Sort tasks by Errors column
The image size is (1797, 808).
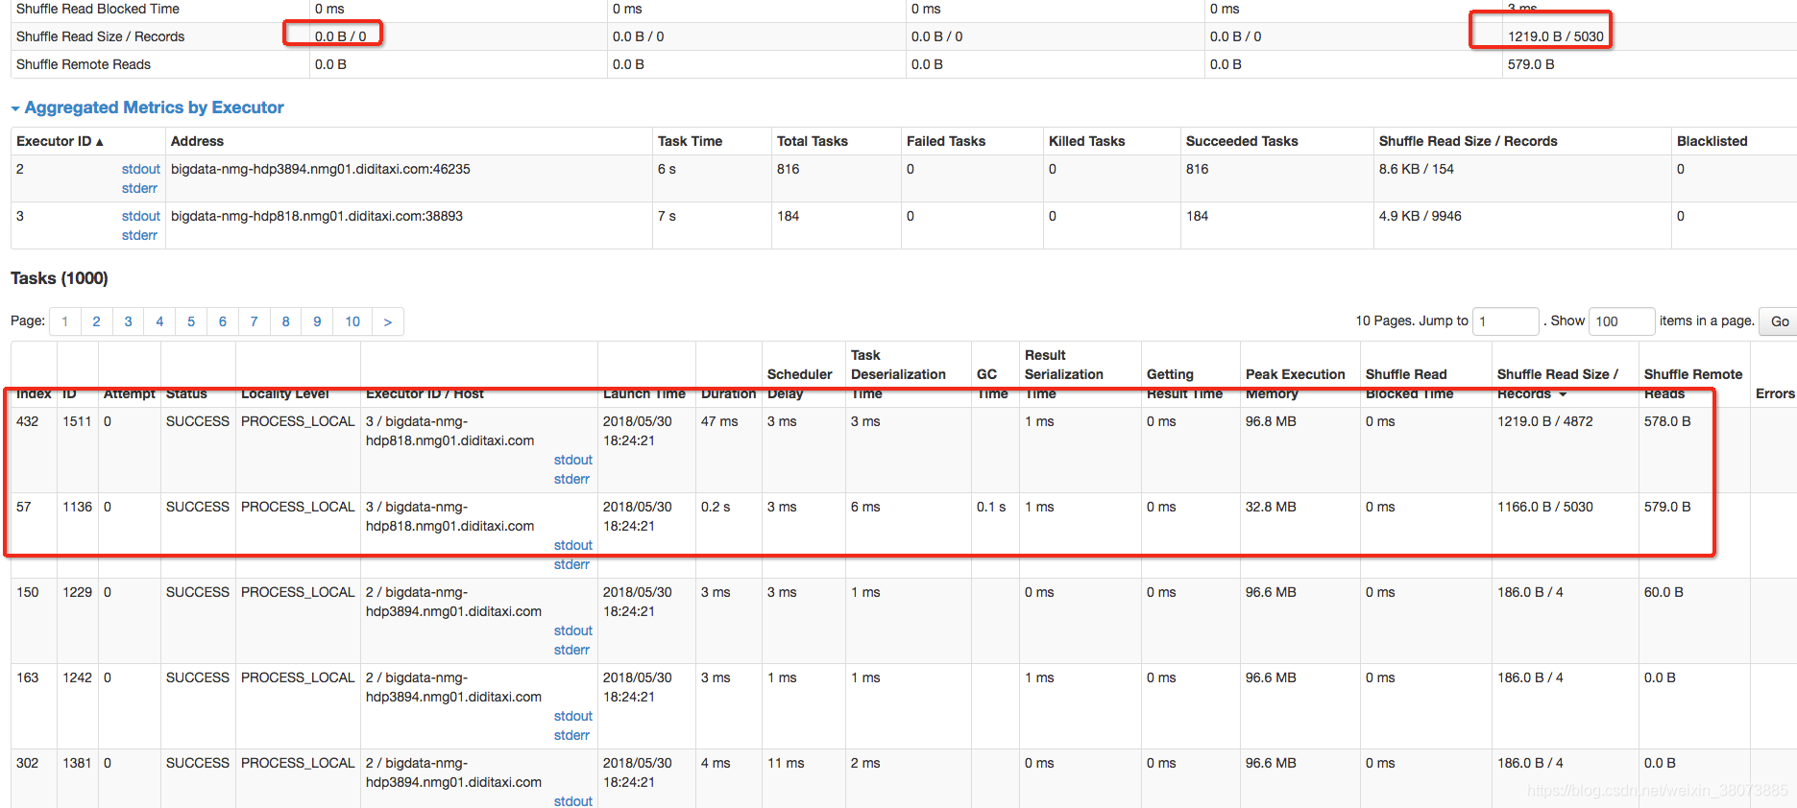point(1775,393)
